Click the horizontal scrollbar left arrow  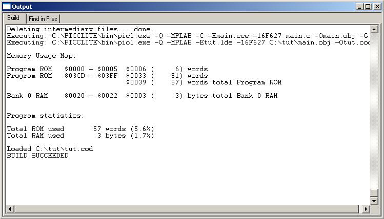click(10, 209)
